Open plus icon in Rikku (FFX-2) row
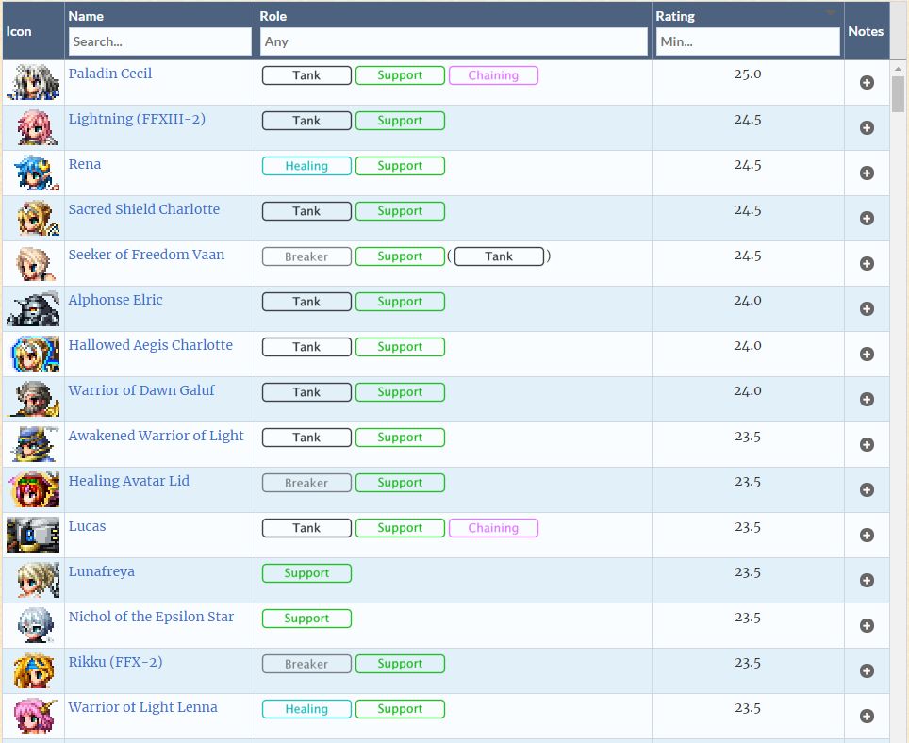Viewport: 909px width, 743px height. [867, 670]
